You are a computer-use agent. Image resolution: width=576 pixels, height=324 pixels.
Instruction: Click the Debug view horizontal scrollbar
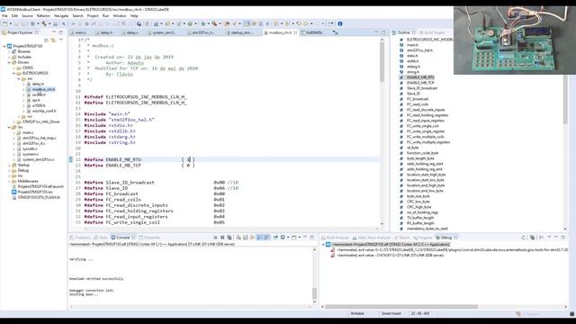coord(401,306)
